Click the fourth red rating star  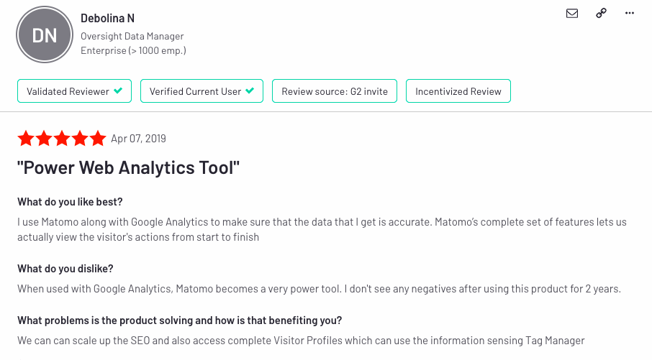click(x=80, y=138)
